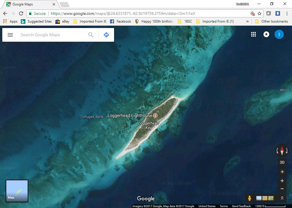Screen dimensions: 292x208
Task: Click the Send feedback link
Action: click(x=241, y=206)
